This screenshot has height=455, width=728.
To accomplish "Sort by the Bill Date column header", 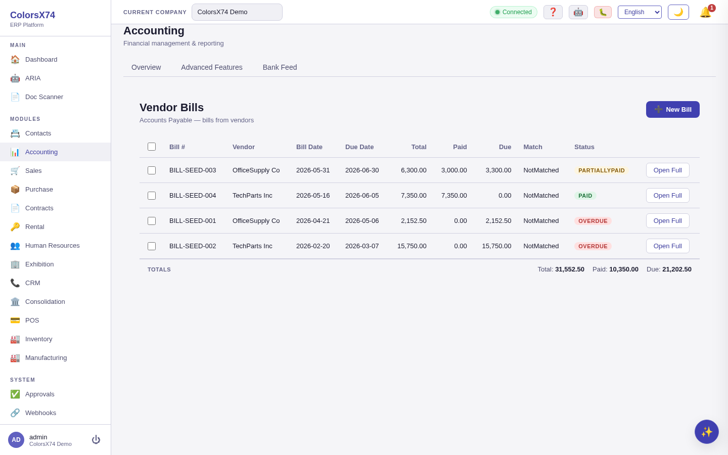I will tap(309, 147).
